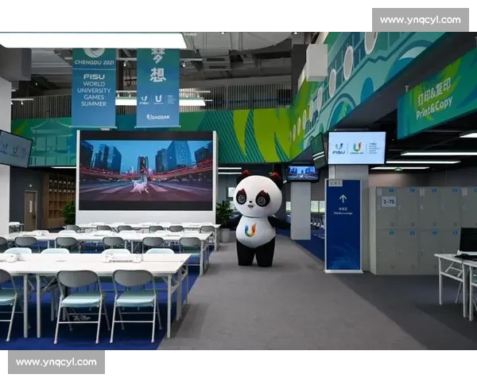This screenshot has width=477, height=382.
Task: Click the www.ynqcyl.com watermark at top right
Action: point(419,19)
